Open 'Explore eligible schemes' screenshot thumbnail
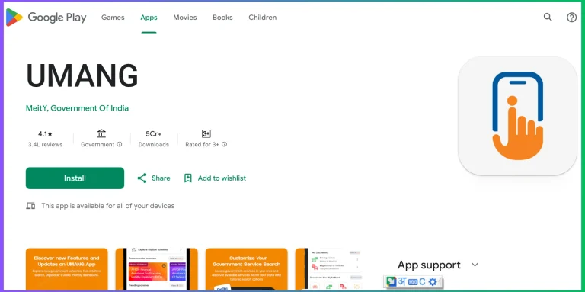 (x=157, y=269)
